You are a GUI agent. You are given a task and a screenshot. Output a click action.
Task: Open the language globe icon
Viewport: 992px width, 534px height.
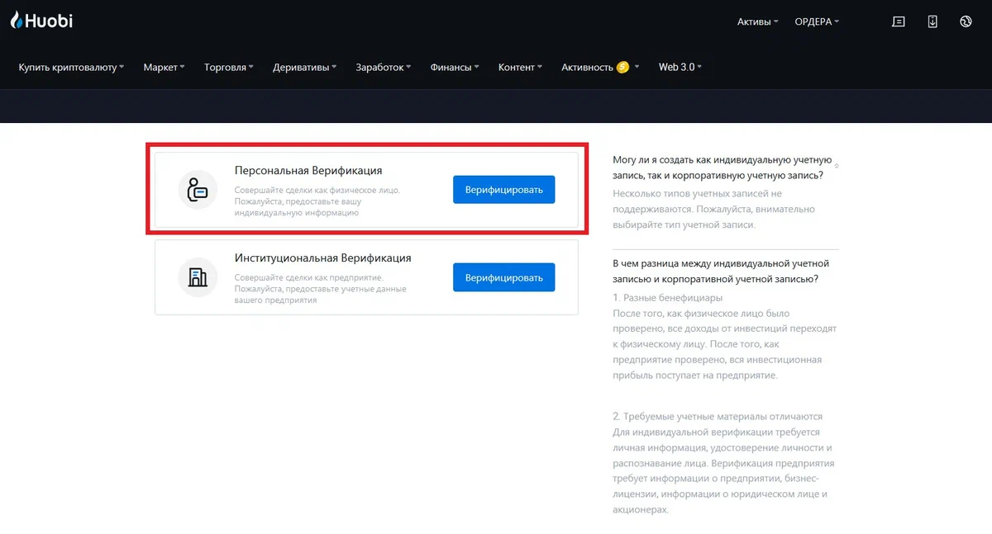[x=966, y=22]
